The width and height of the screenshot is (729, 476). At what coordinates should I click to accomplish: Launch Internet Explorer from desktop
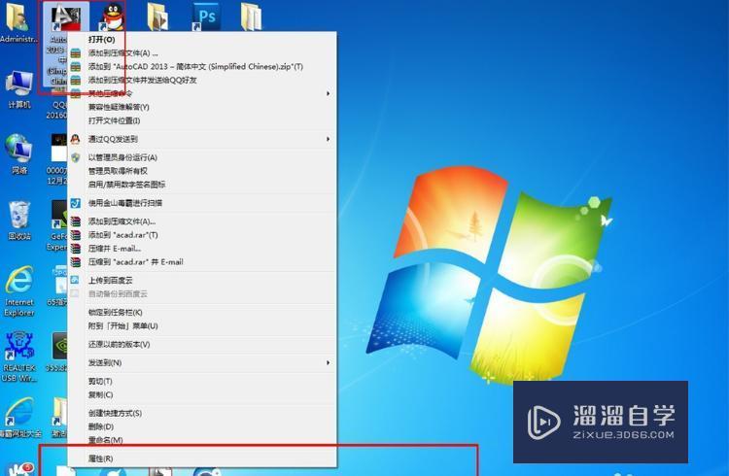[x=19, y=290]
